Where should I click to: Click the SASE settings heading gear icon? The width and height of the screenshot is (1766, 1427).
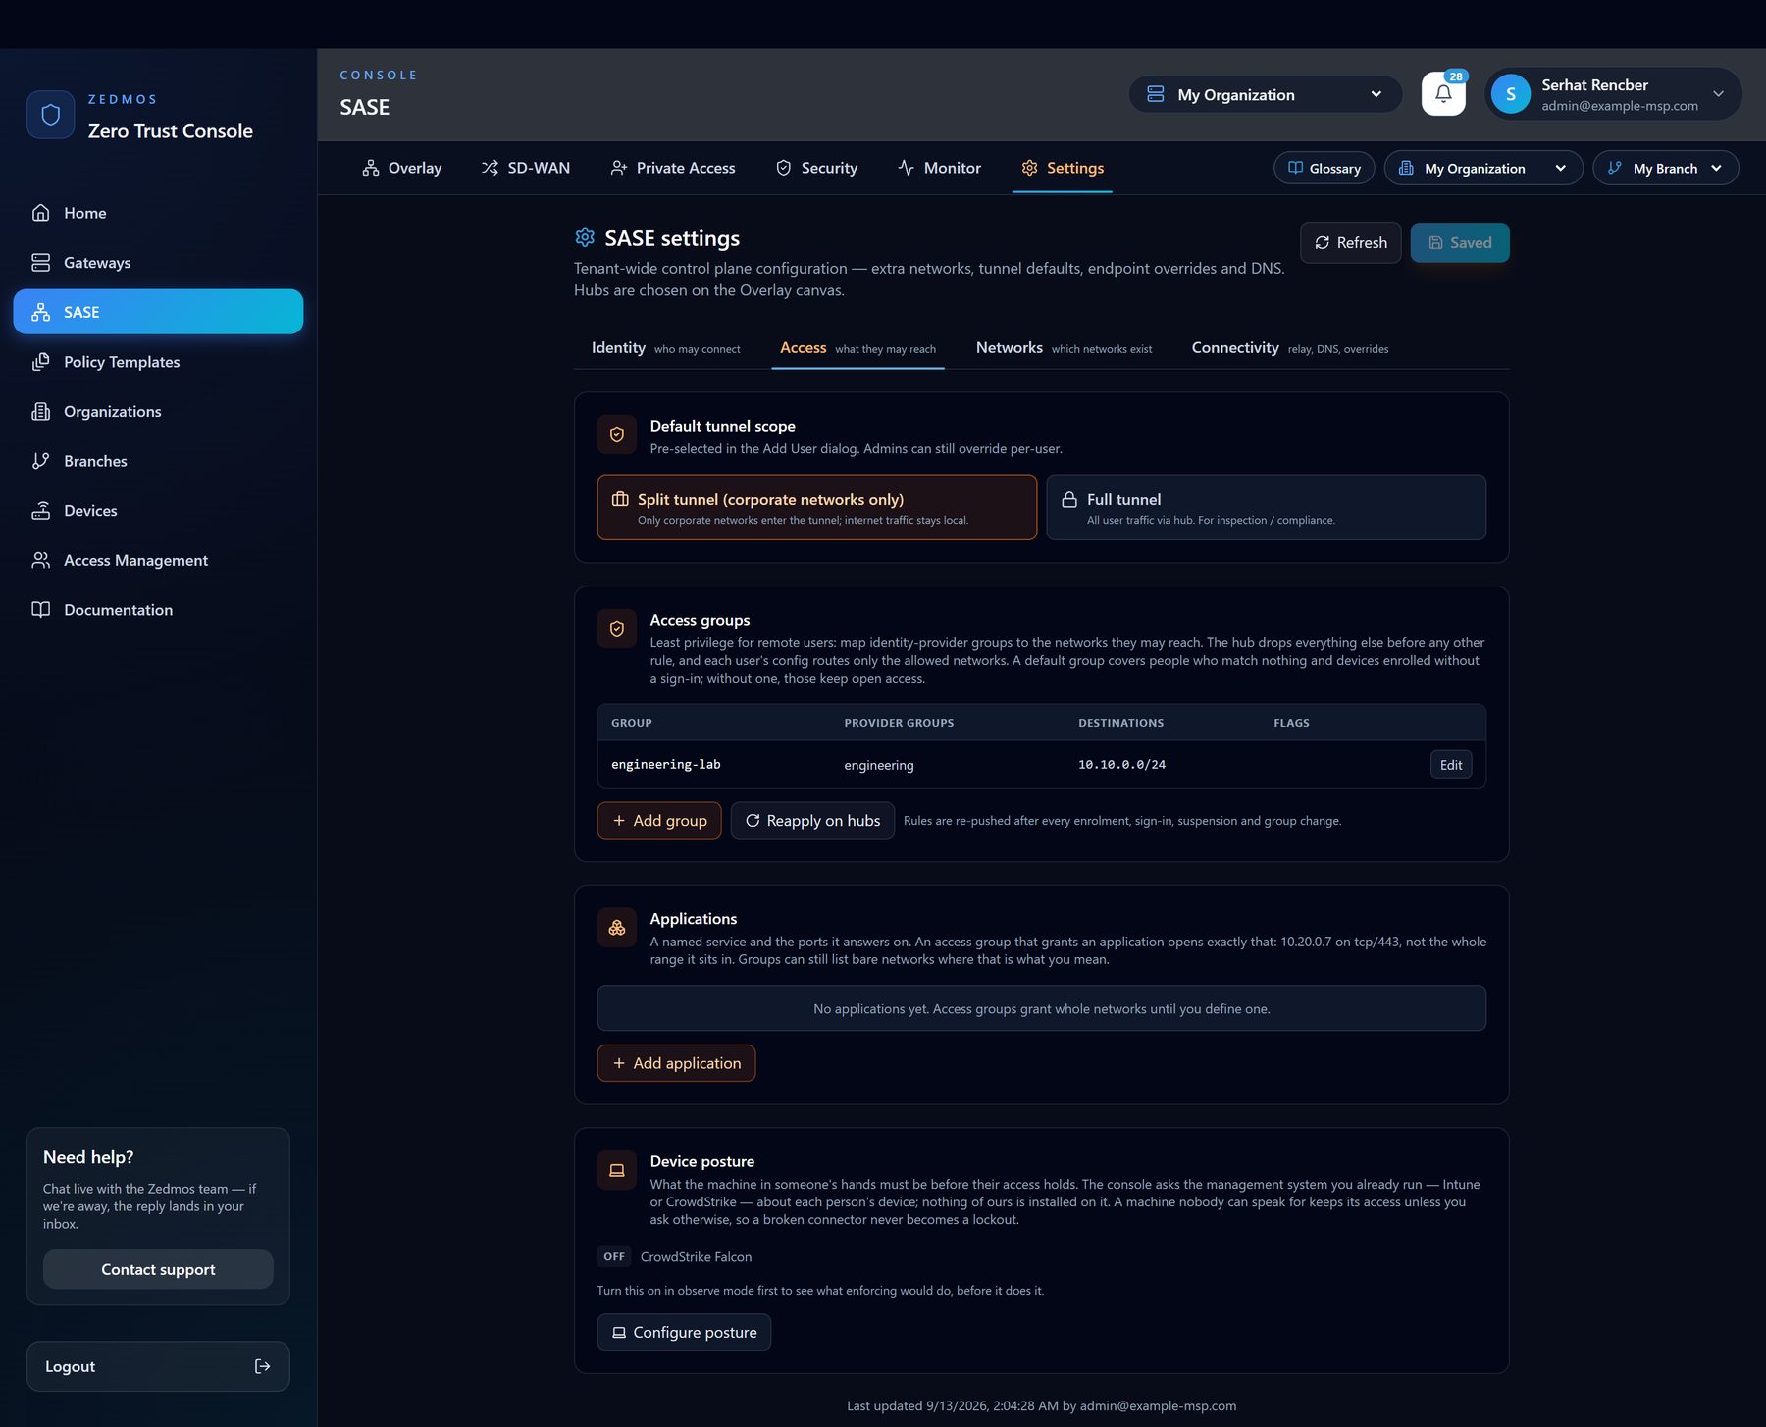pos(585,237)
